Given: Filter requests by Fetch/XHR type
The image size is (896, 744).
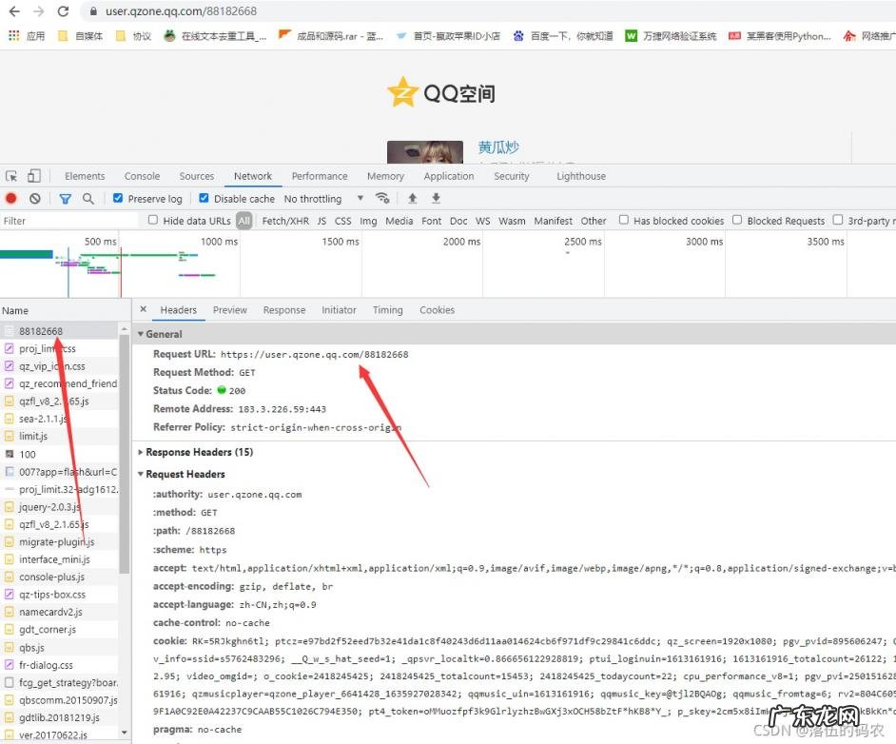Looking at the screenshot, I should (285, 221).
